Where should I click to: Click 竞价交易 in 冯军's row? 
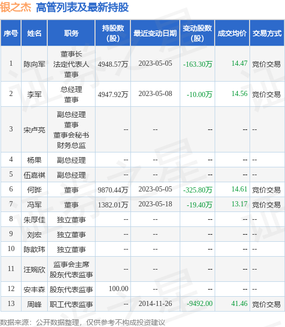coord(266,205)
